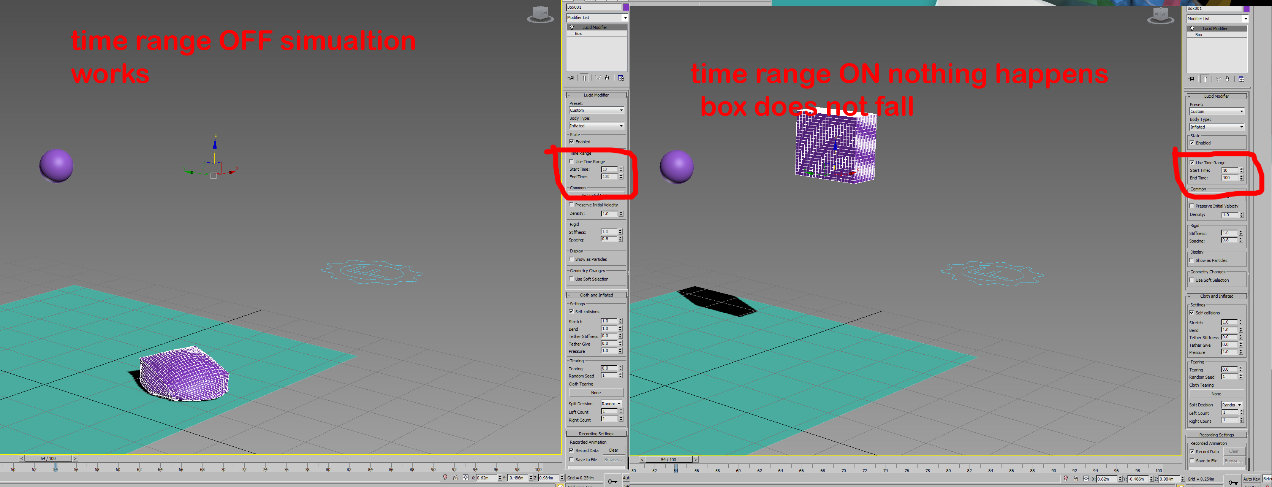1272x487 pixels.
Task: Click Remove Modifier trash icon in left panel
Action: tap(608, 78)
